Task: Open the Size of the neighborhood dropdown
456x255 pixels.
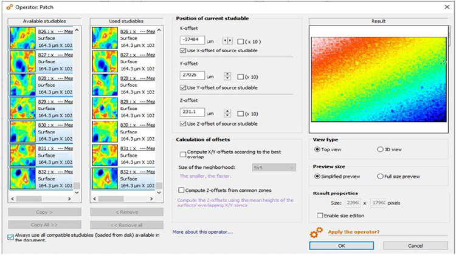Action: click(273, 167)
